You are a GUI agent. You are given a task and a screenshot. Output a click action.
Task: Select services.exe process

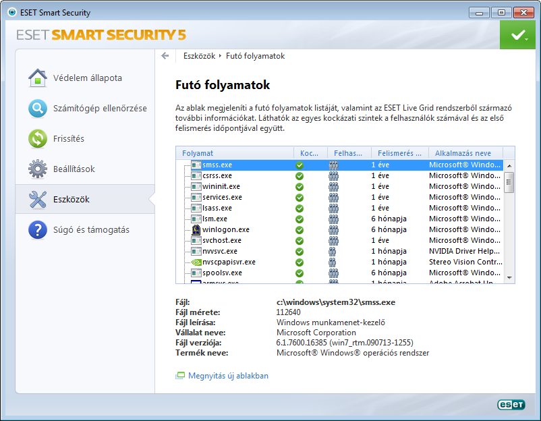pos(339,197)
